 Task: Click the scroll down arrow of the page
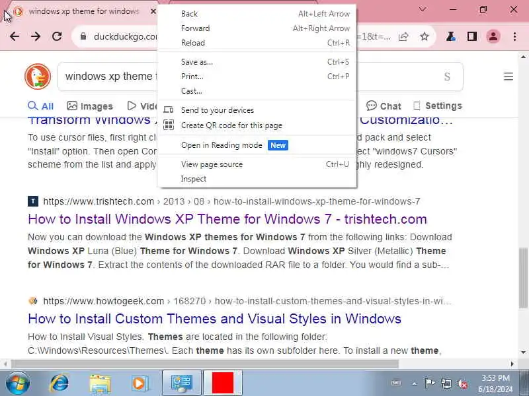pos(523,352)
